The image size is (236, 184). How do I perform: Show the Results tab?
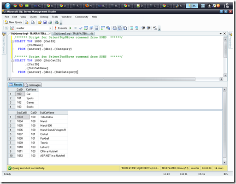[16, 85]
